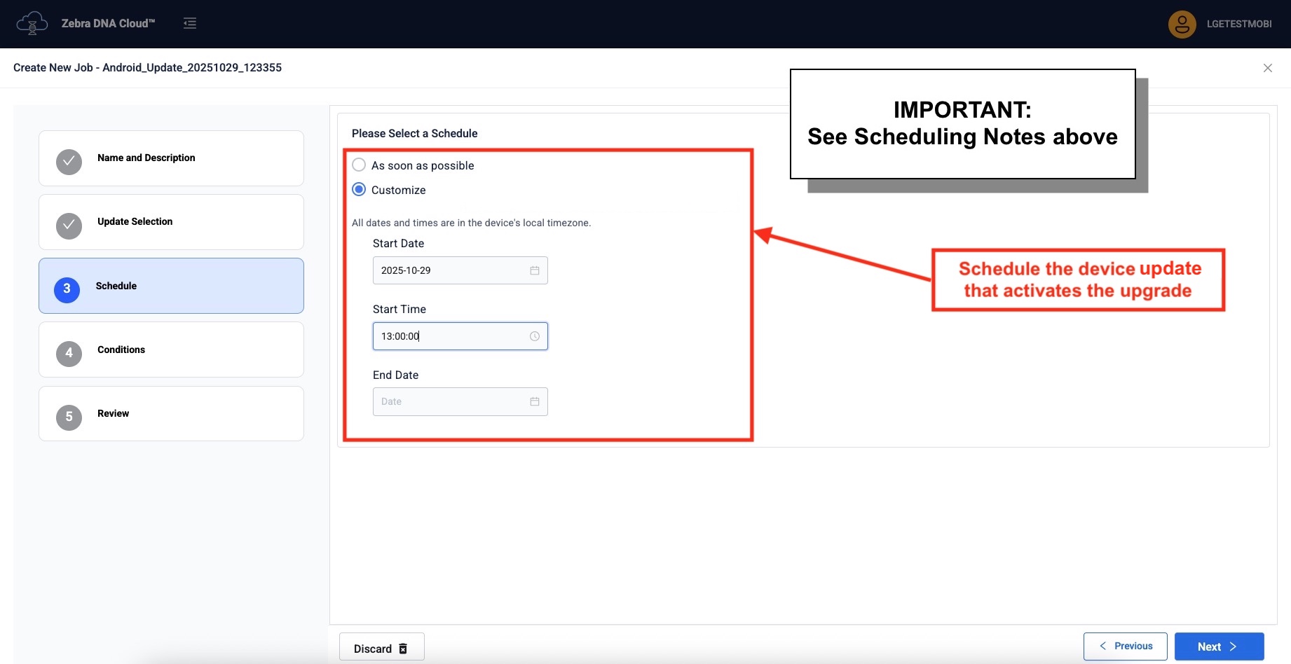This screenshot has width=1291, height=664.
Task: Open the End Date calendar icon
Action: 535,401
